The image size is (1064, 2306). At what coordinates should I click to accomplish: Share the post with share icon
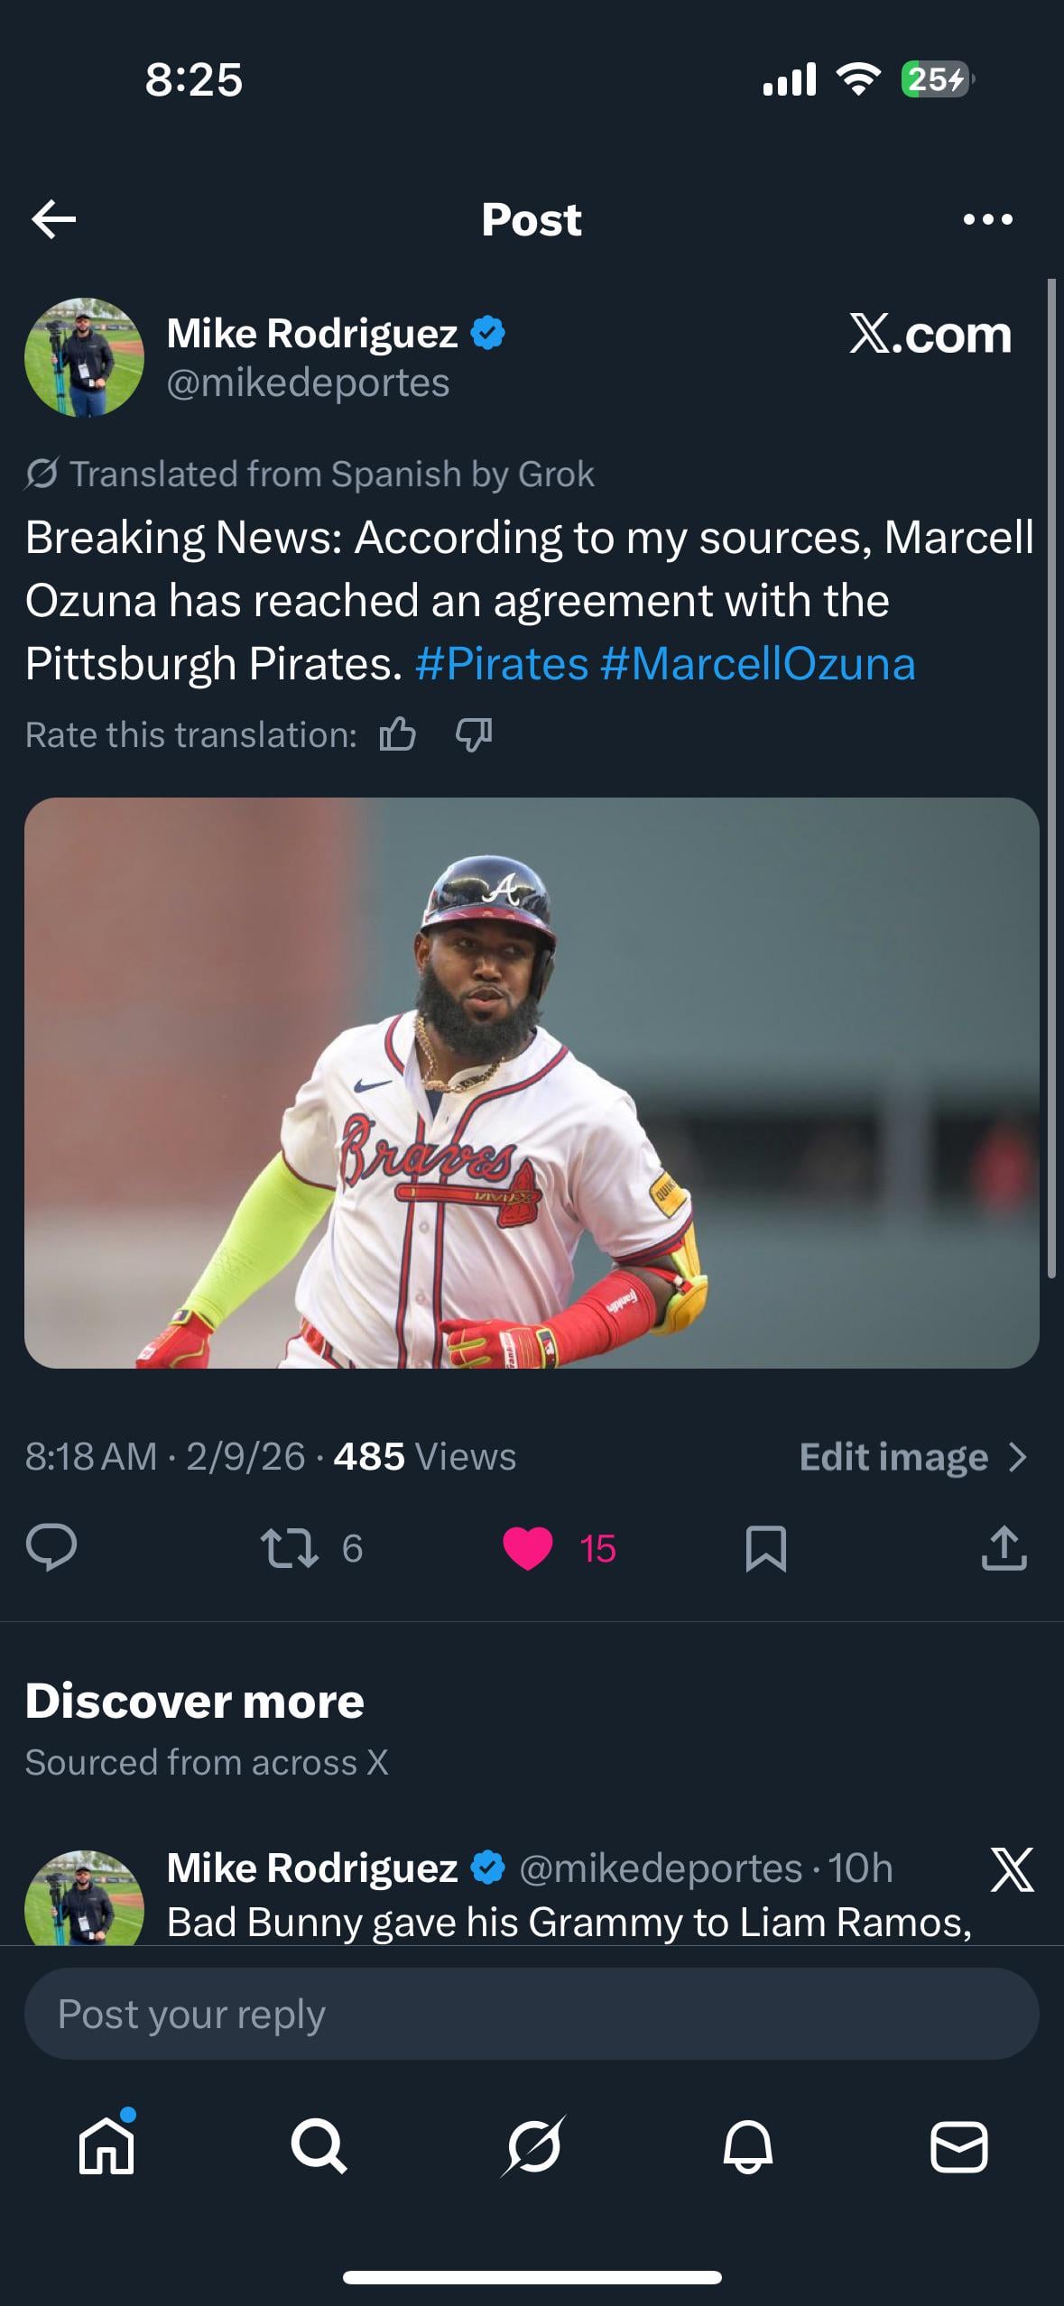point(1004,1547)
